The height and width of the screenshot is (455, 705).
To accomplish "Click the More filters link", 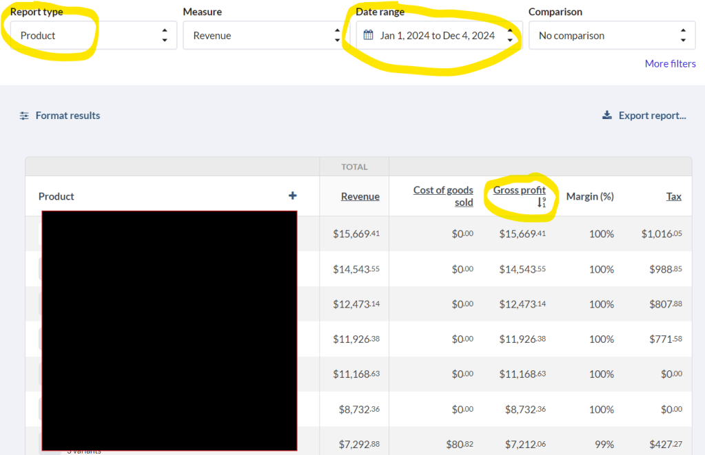I will pos(670,63).
